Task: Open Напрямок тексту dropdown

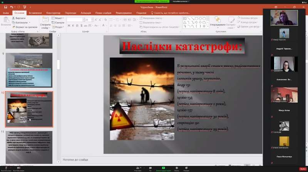Action: point(151,18)
